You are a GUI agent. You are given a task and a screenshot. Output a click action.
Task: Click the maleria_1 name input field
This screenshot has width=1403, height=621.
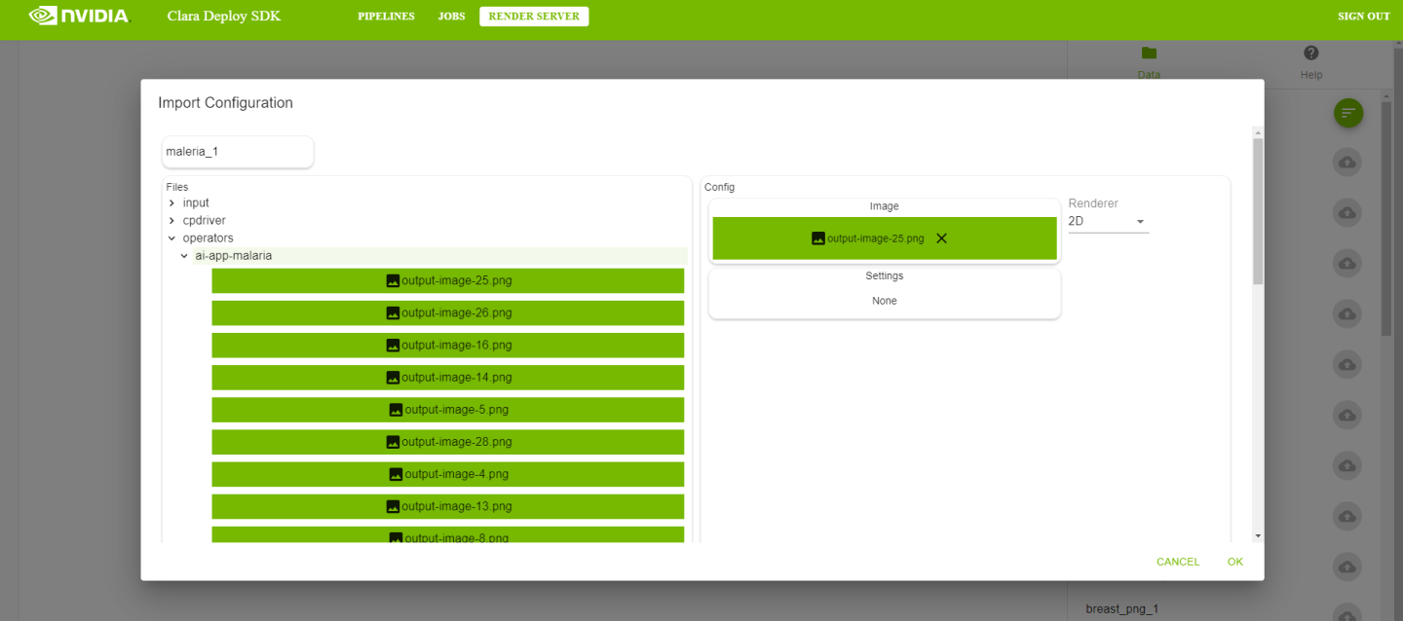pyautogui.click(x=238, y=152)
